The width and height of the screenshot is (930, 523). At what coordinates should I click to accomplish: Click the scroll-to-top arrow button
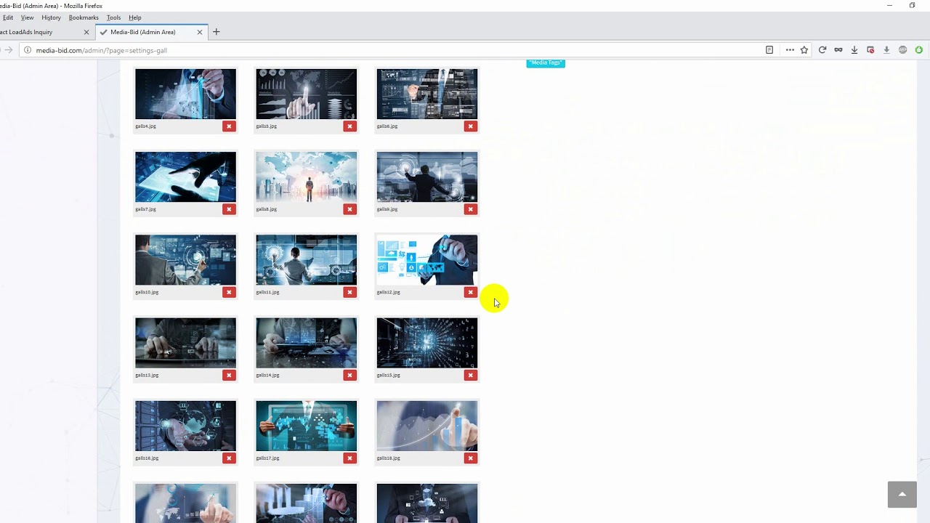[902, 495]
